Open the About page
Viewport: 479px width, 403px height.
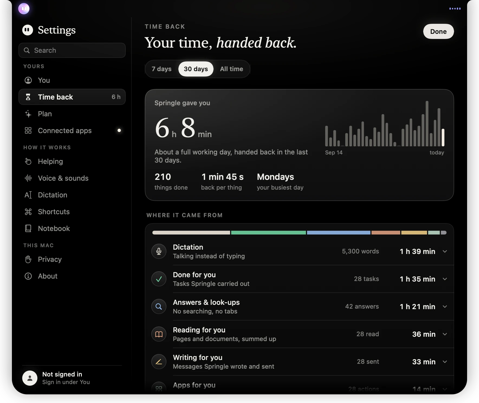click(x=72, y=276)
